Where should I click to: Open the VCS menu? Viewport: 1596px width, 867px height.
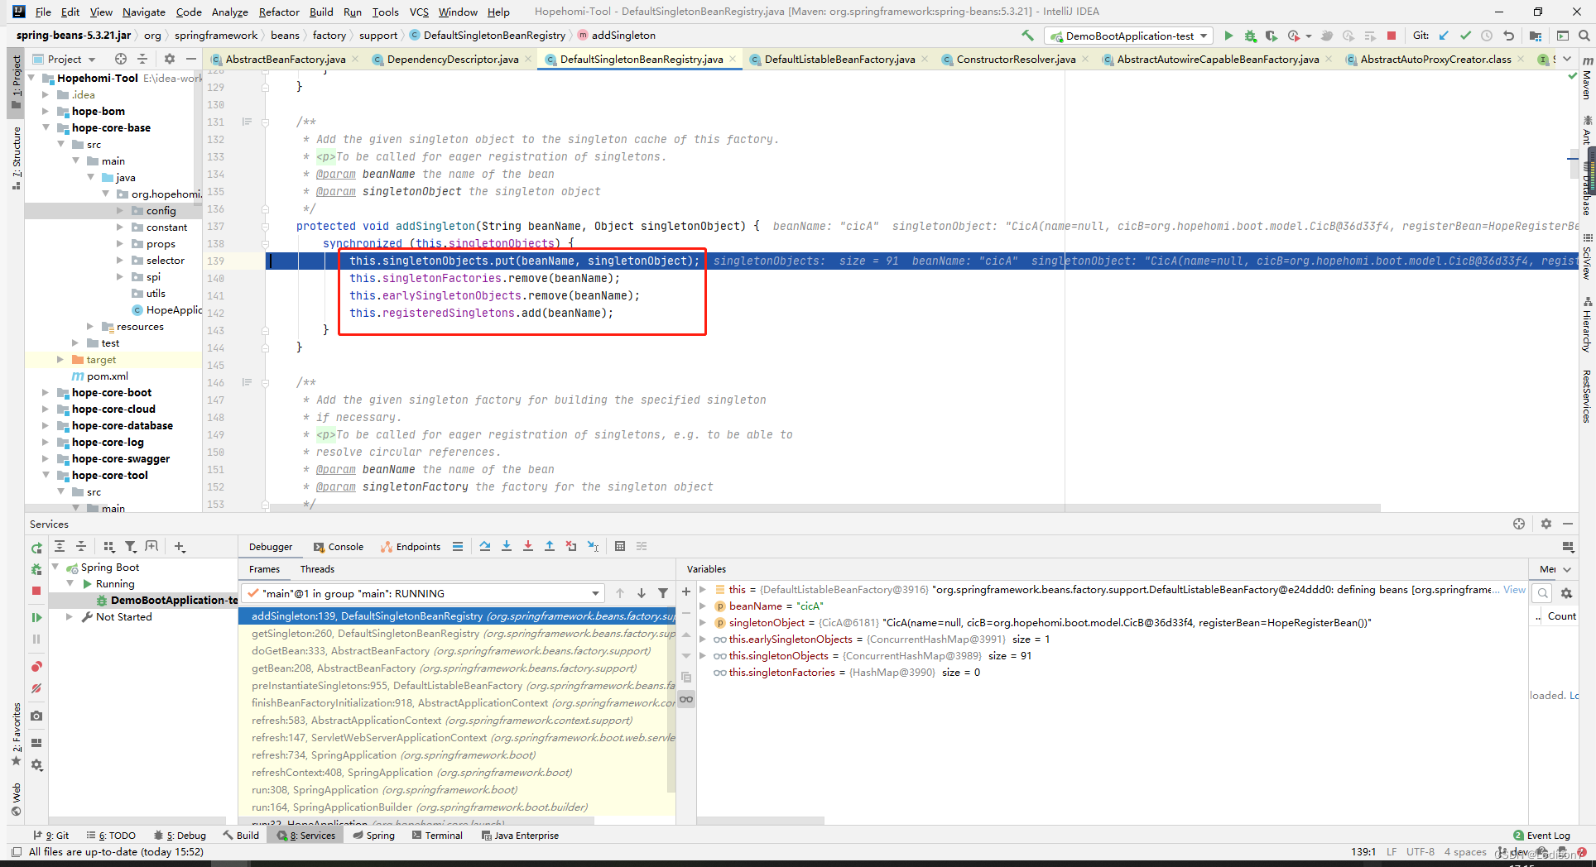pyautogui.click(x=419, y=12)
